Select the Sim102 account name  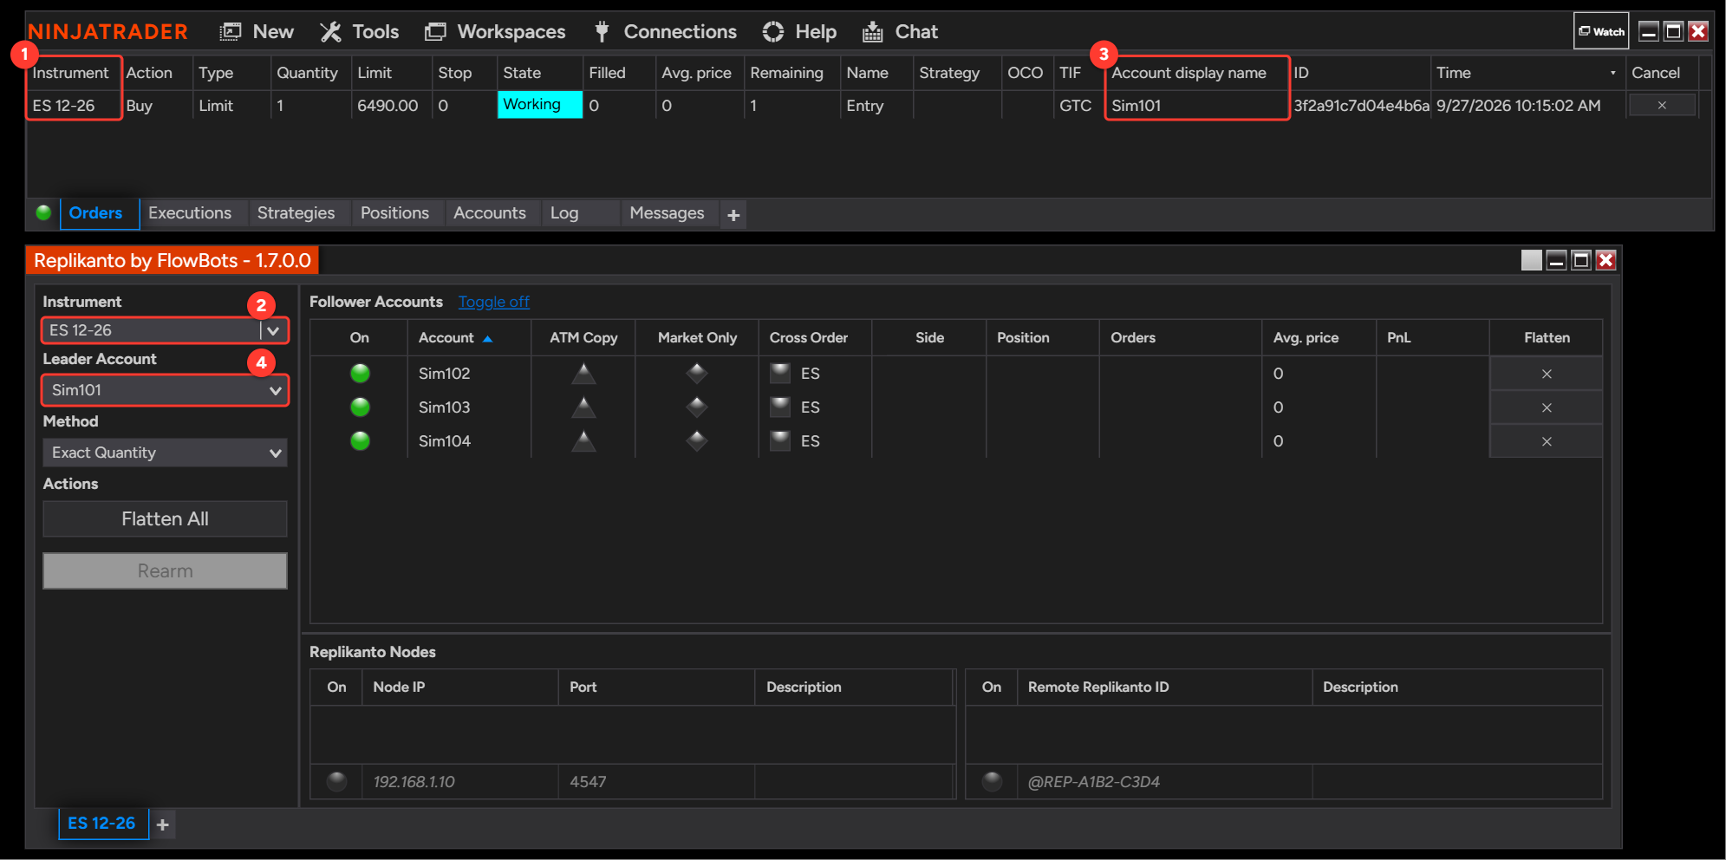tap(444, 374)
